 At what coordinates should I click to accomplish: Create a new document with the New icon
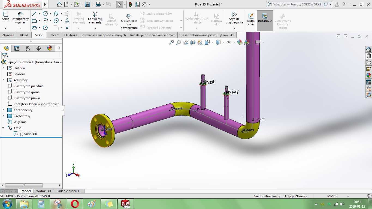pyautogui.click(x=66, y=4)
